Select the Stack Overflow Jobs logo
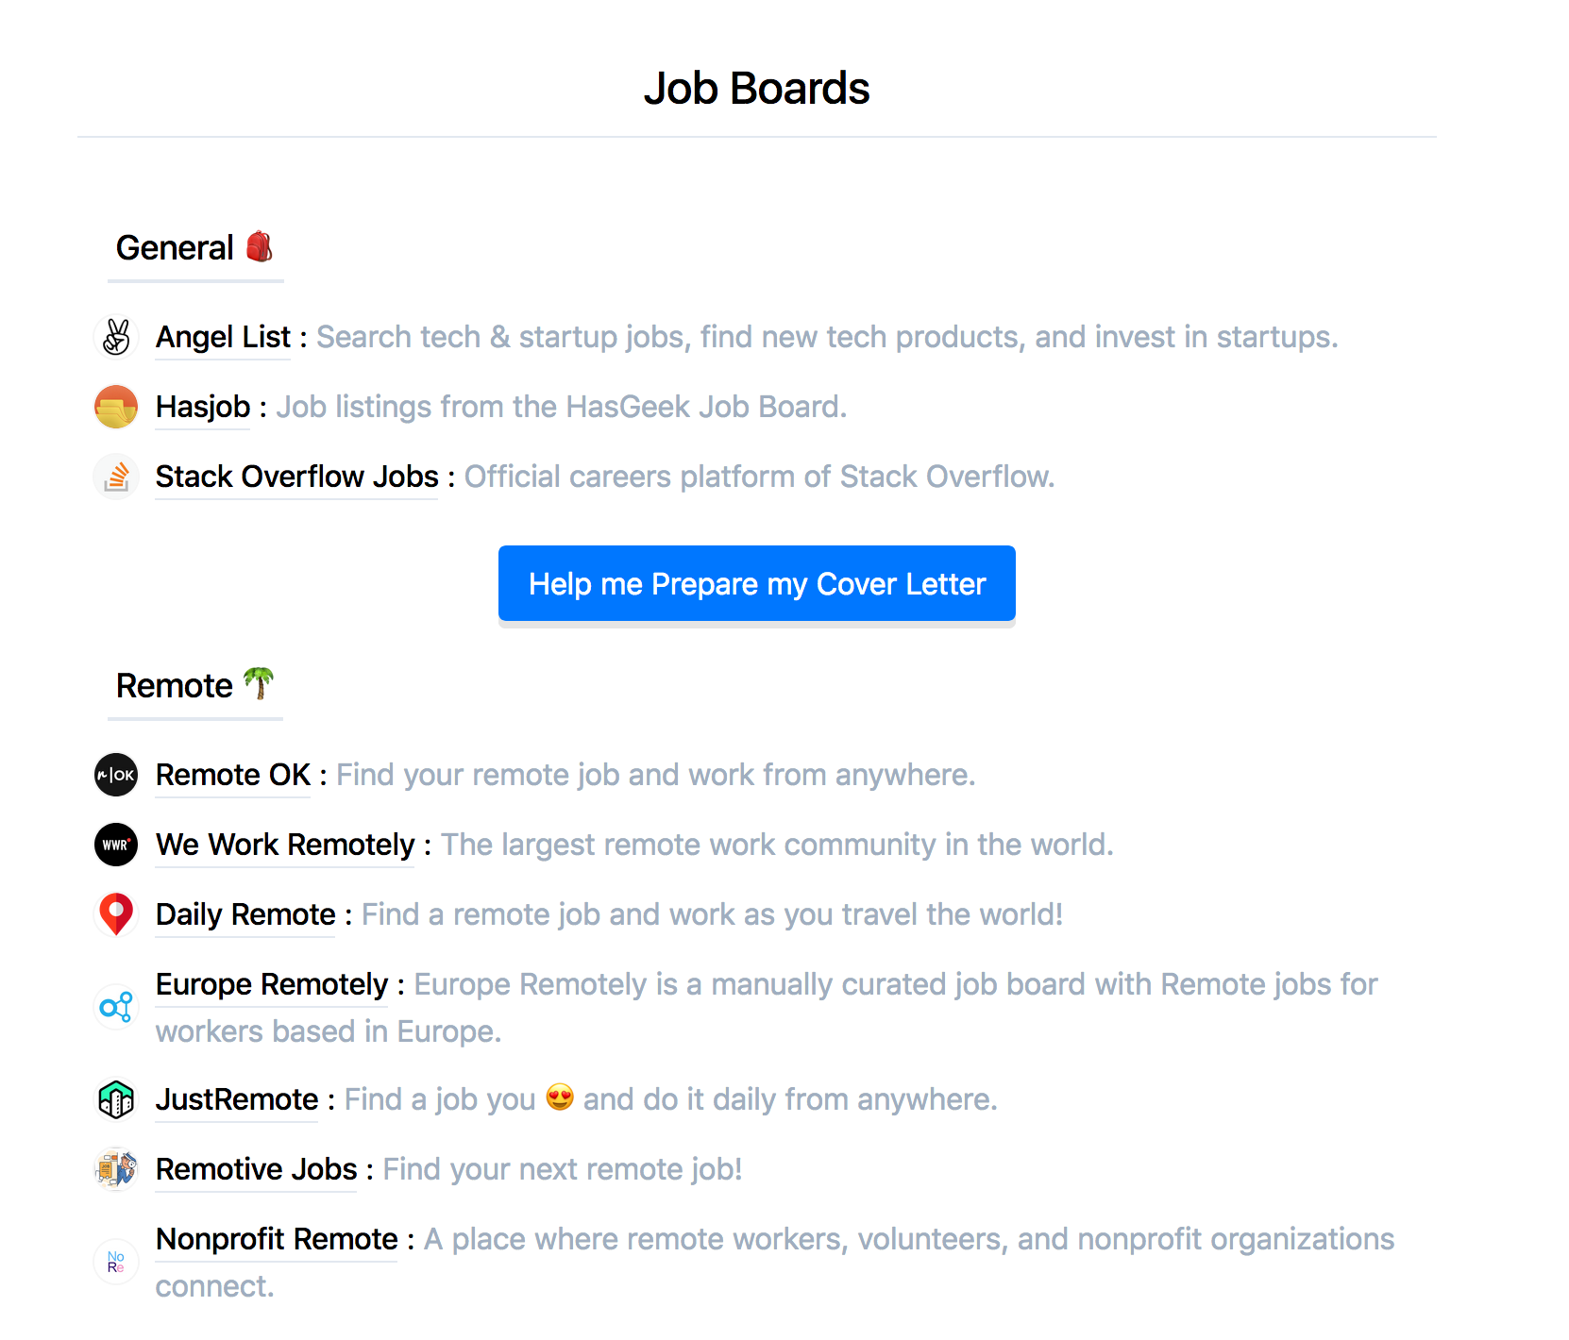 pos(115,477)
